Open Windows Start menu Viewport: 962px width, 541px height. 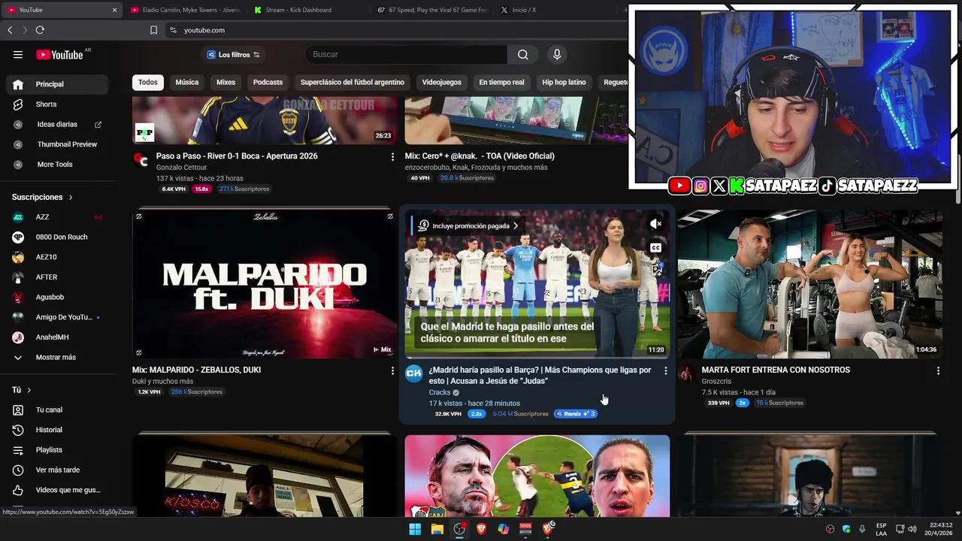click(415, 529)
